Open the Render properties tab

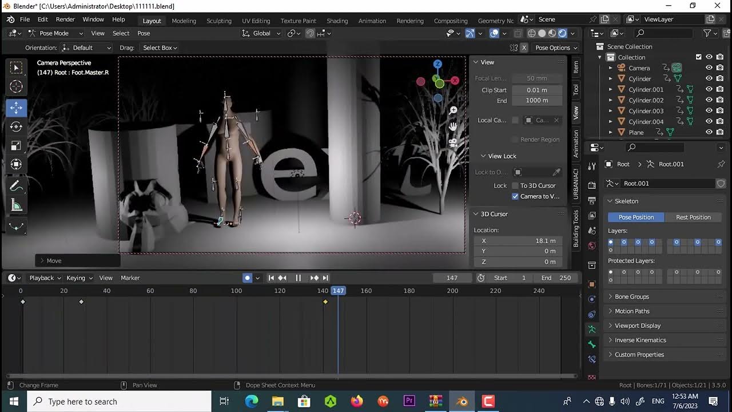592,185
